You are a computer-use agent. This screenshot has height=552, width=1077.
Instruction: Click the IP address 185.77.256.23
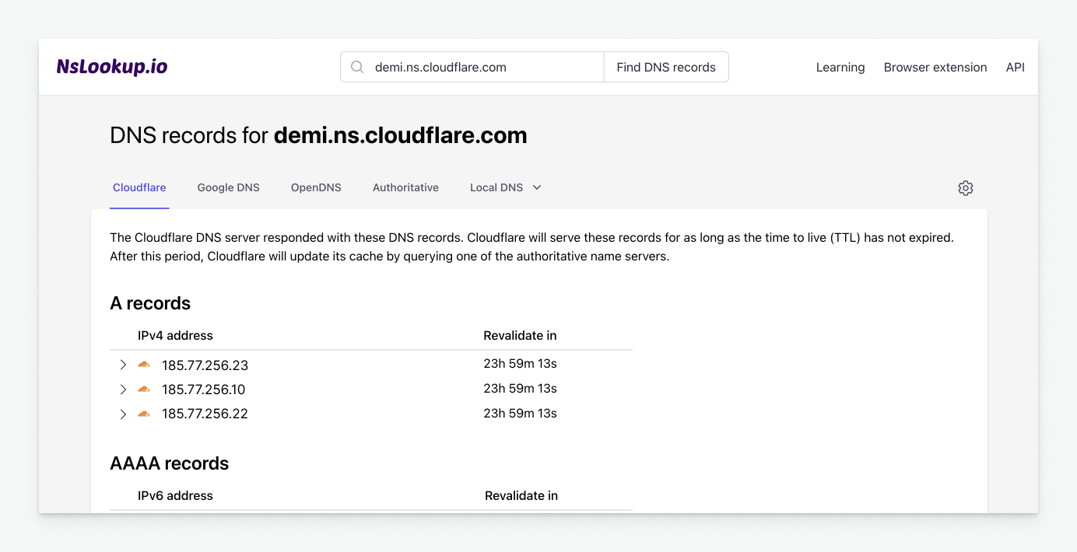coord(205,365)
